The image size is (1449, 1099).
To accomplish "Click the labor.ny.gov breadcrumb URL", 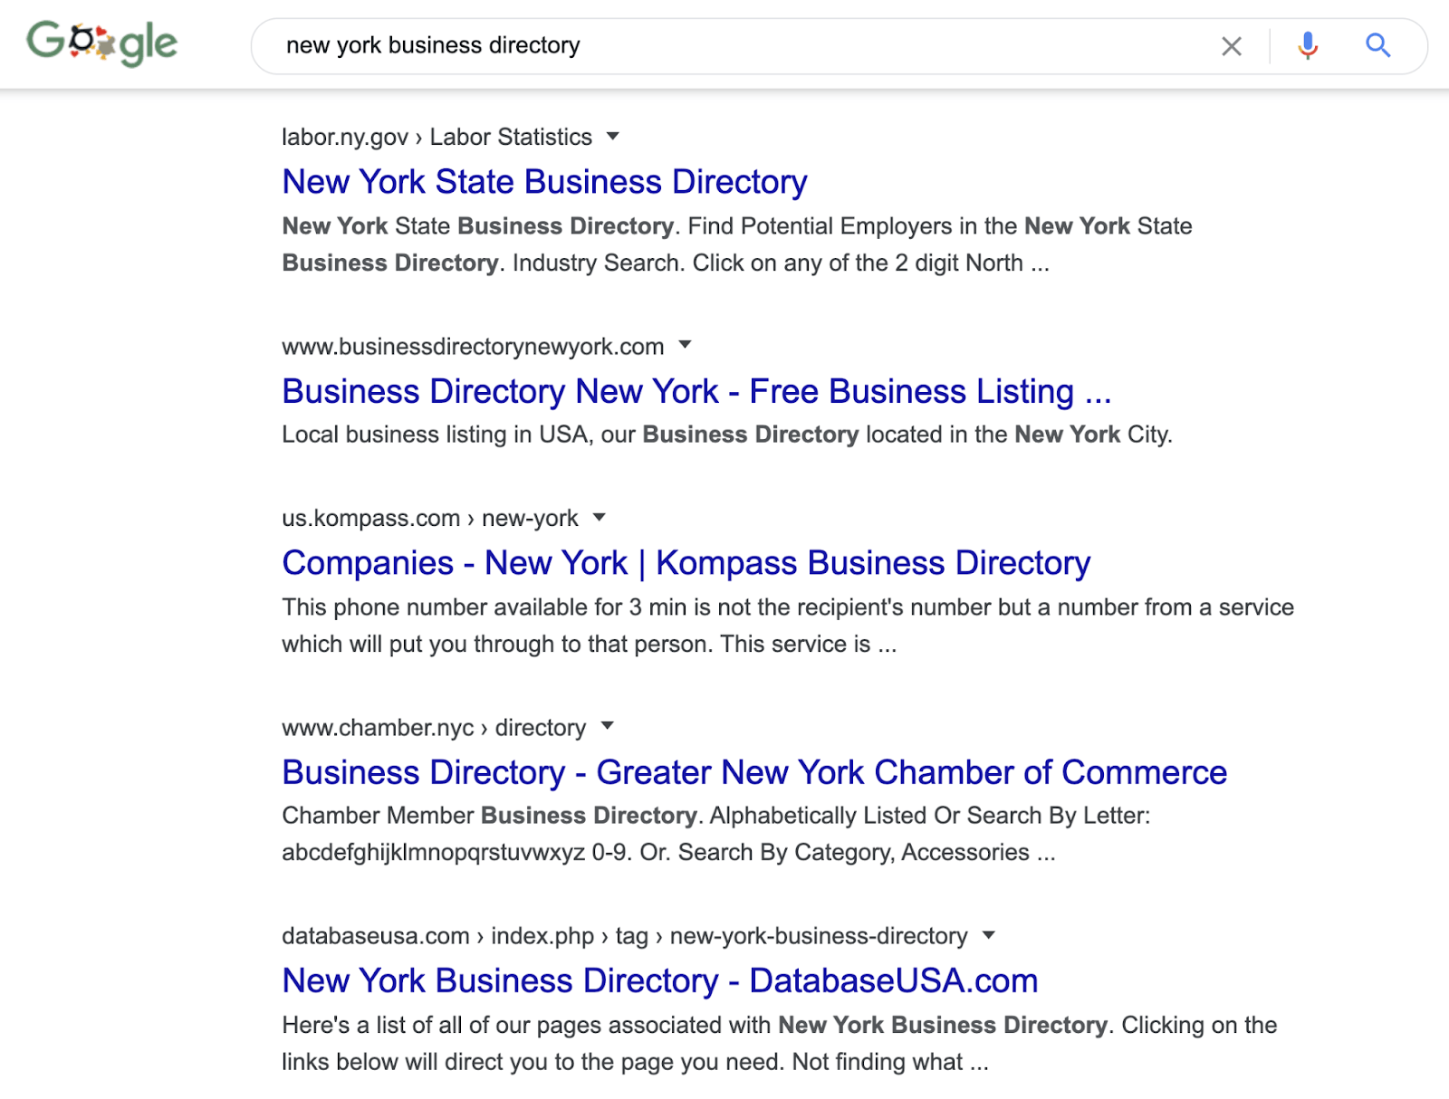I will tap(435, 137).
